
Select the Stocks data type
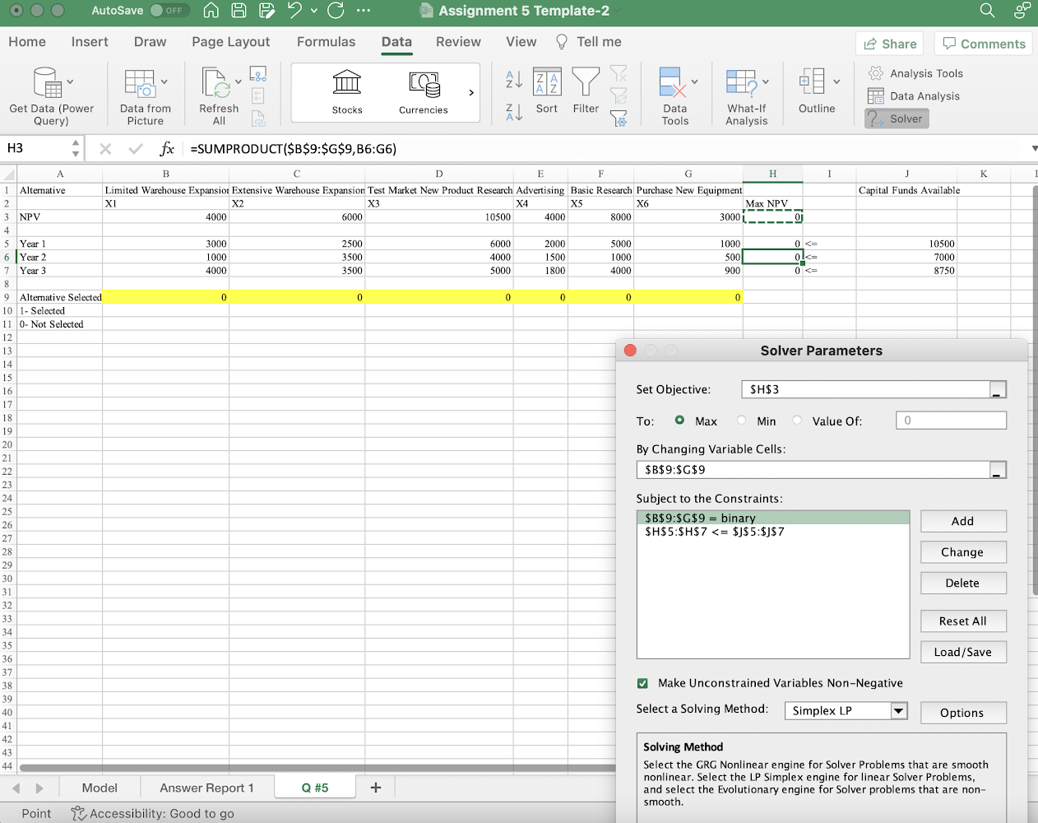(346, 91)
